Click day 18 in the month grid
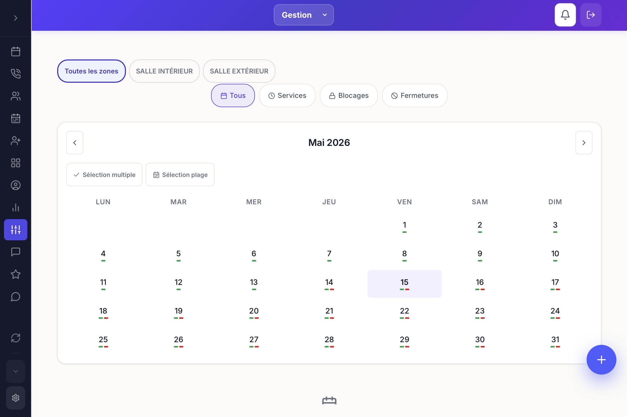The image size is (627, 417). (x=103, y=312)
